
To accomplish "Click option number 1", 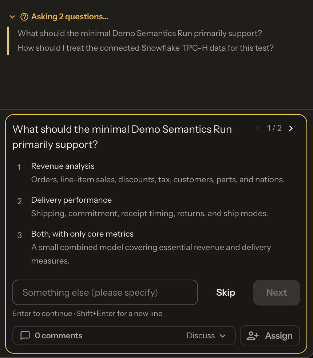I will 19,167.
